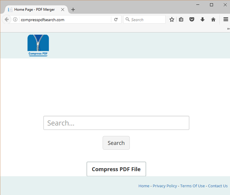
Task: Open a new tab with plus icon
Action: click(x=73, y=10)
